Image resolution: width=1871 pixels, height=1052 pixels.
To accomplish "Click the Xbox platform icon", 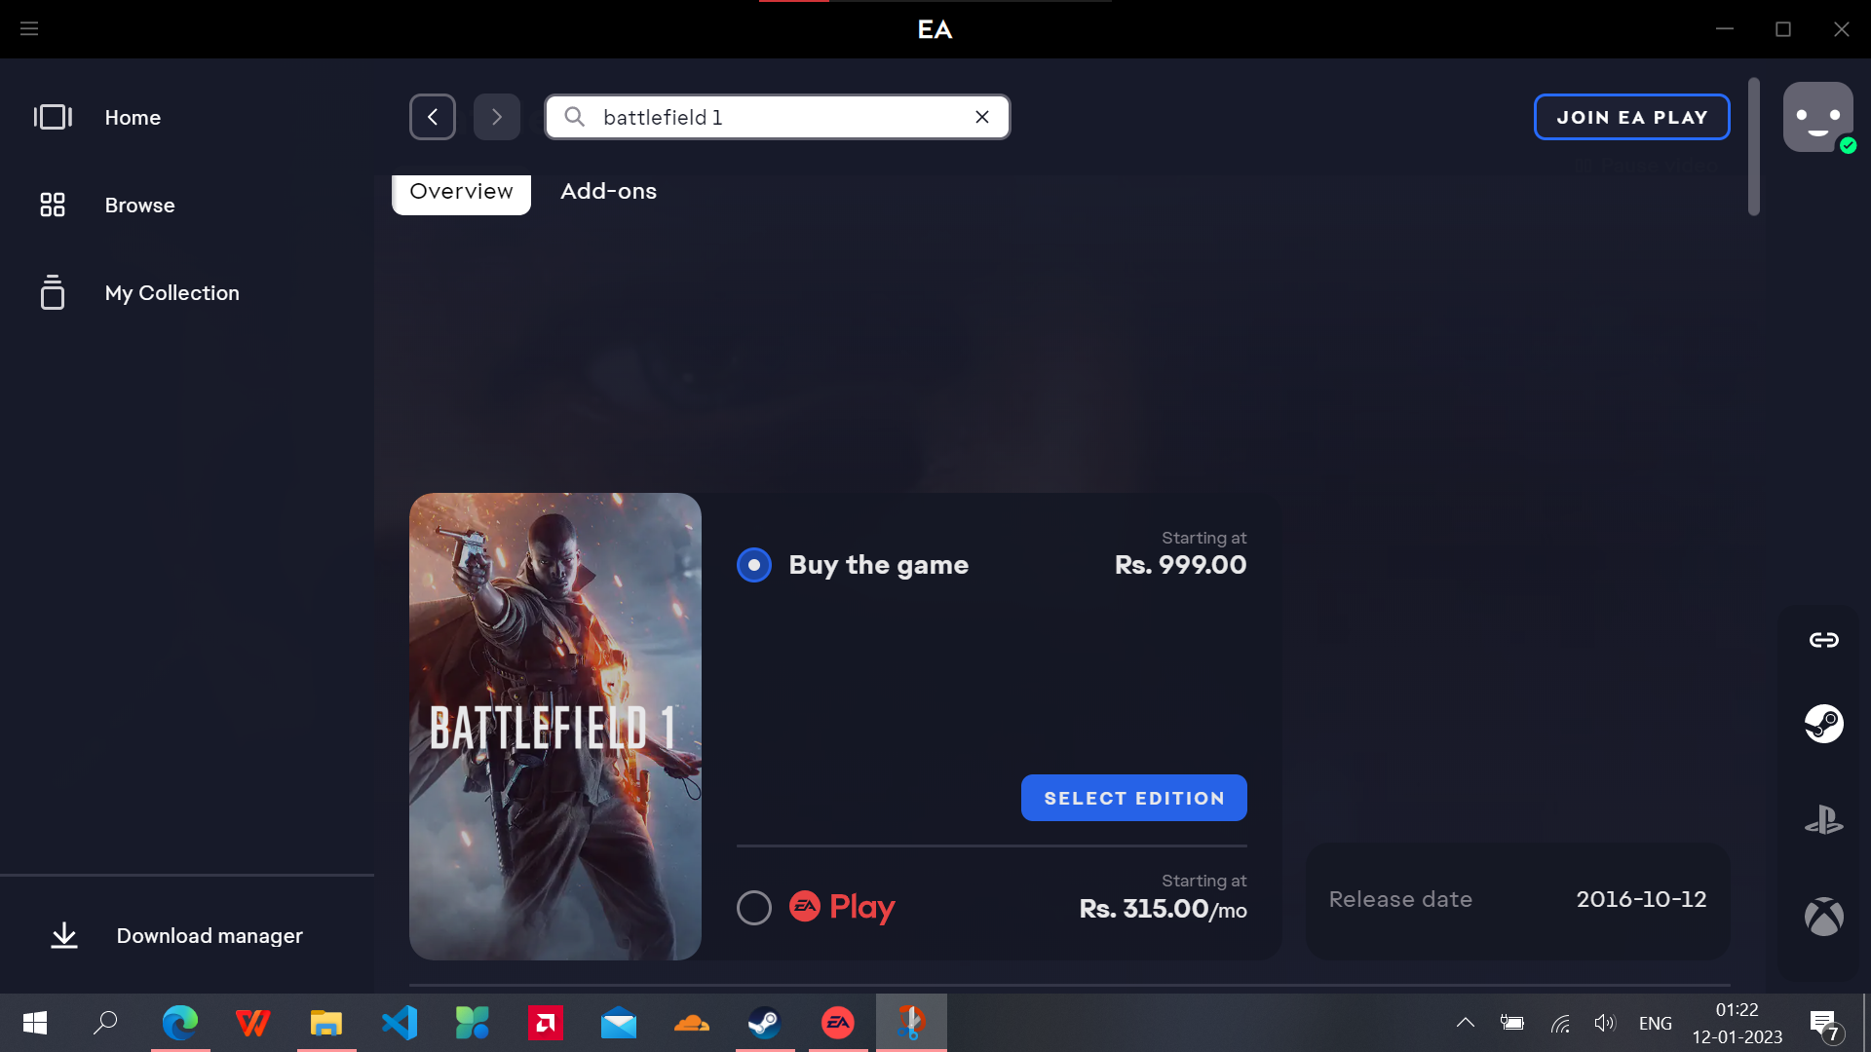I will (x=1823, y=917).
